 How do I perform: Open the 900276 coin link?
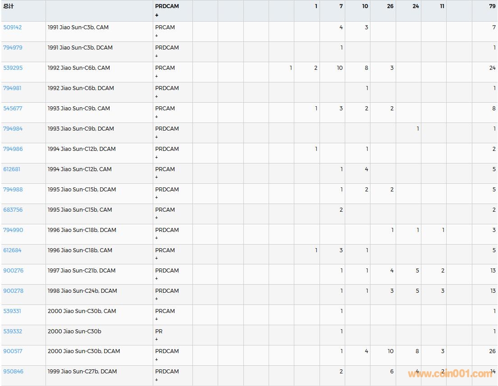pos(14,271)
